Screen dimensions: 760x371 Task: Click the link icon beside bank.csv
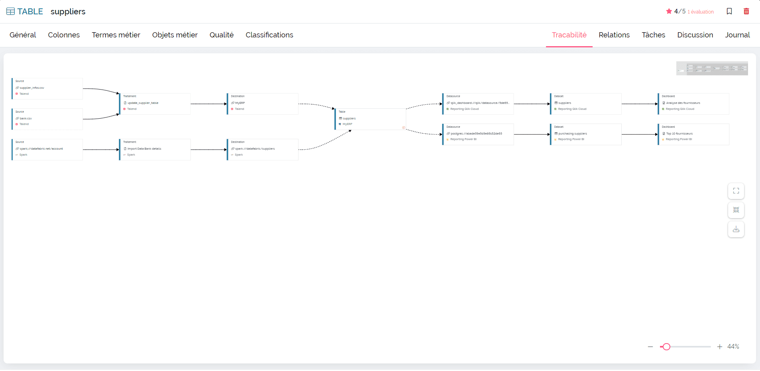17,119
